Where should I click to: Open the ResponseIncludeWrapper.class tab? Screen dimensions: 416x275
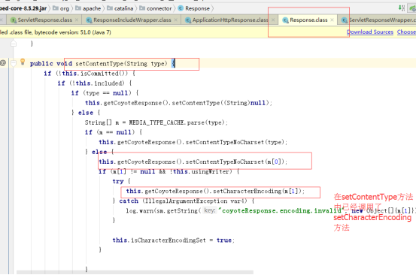tap(132, 20)
